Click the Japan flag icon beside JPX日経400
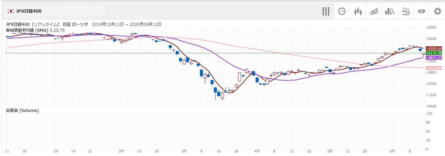 click(x=11, y=11)
